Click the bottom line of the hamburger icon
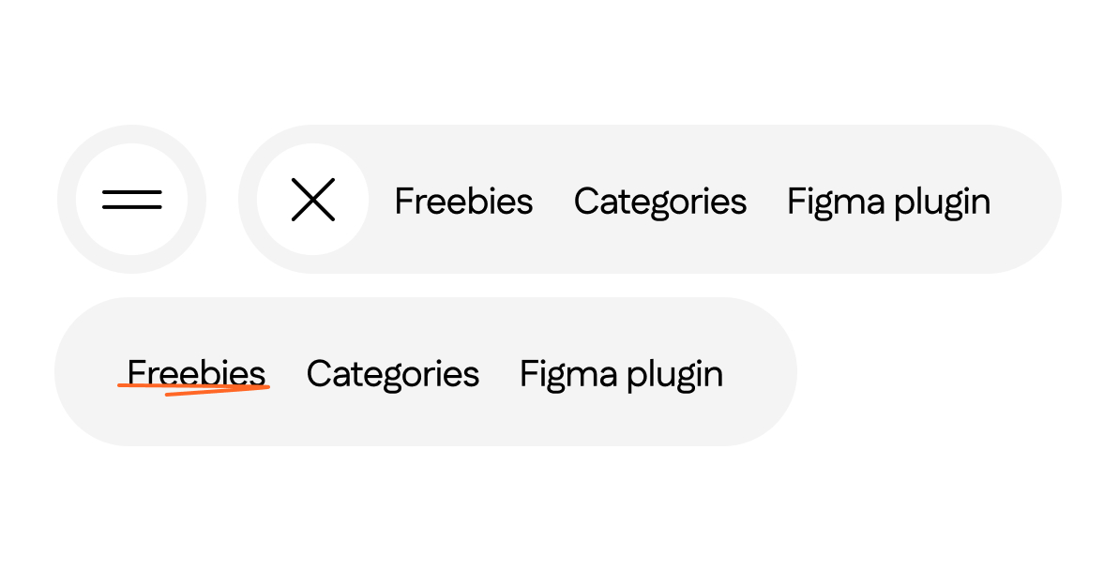This screenshot has height=570, width=1119. click(131, 207)
